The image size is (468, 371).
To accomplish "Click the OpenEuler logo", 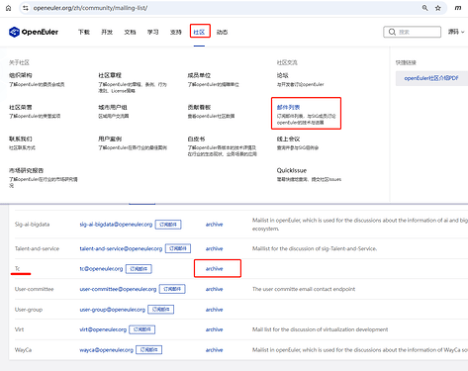I will (x=34, y=32).
